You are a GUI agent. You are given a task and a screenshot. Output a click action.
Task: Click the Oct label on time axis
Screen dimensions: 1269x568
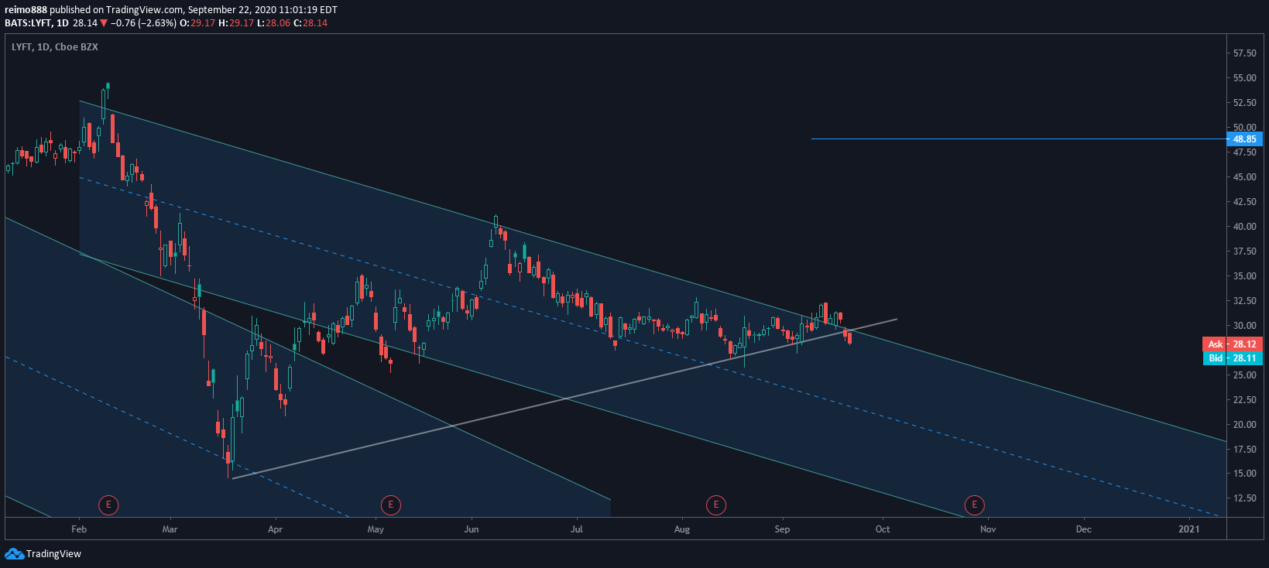pos(883,529)
